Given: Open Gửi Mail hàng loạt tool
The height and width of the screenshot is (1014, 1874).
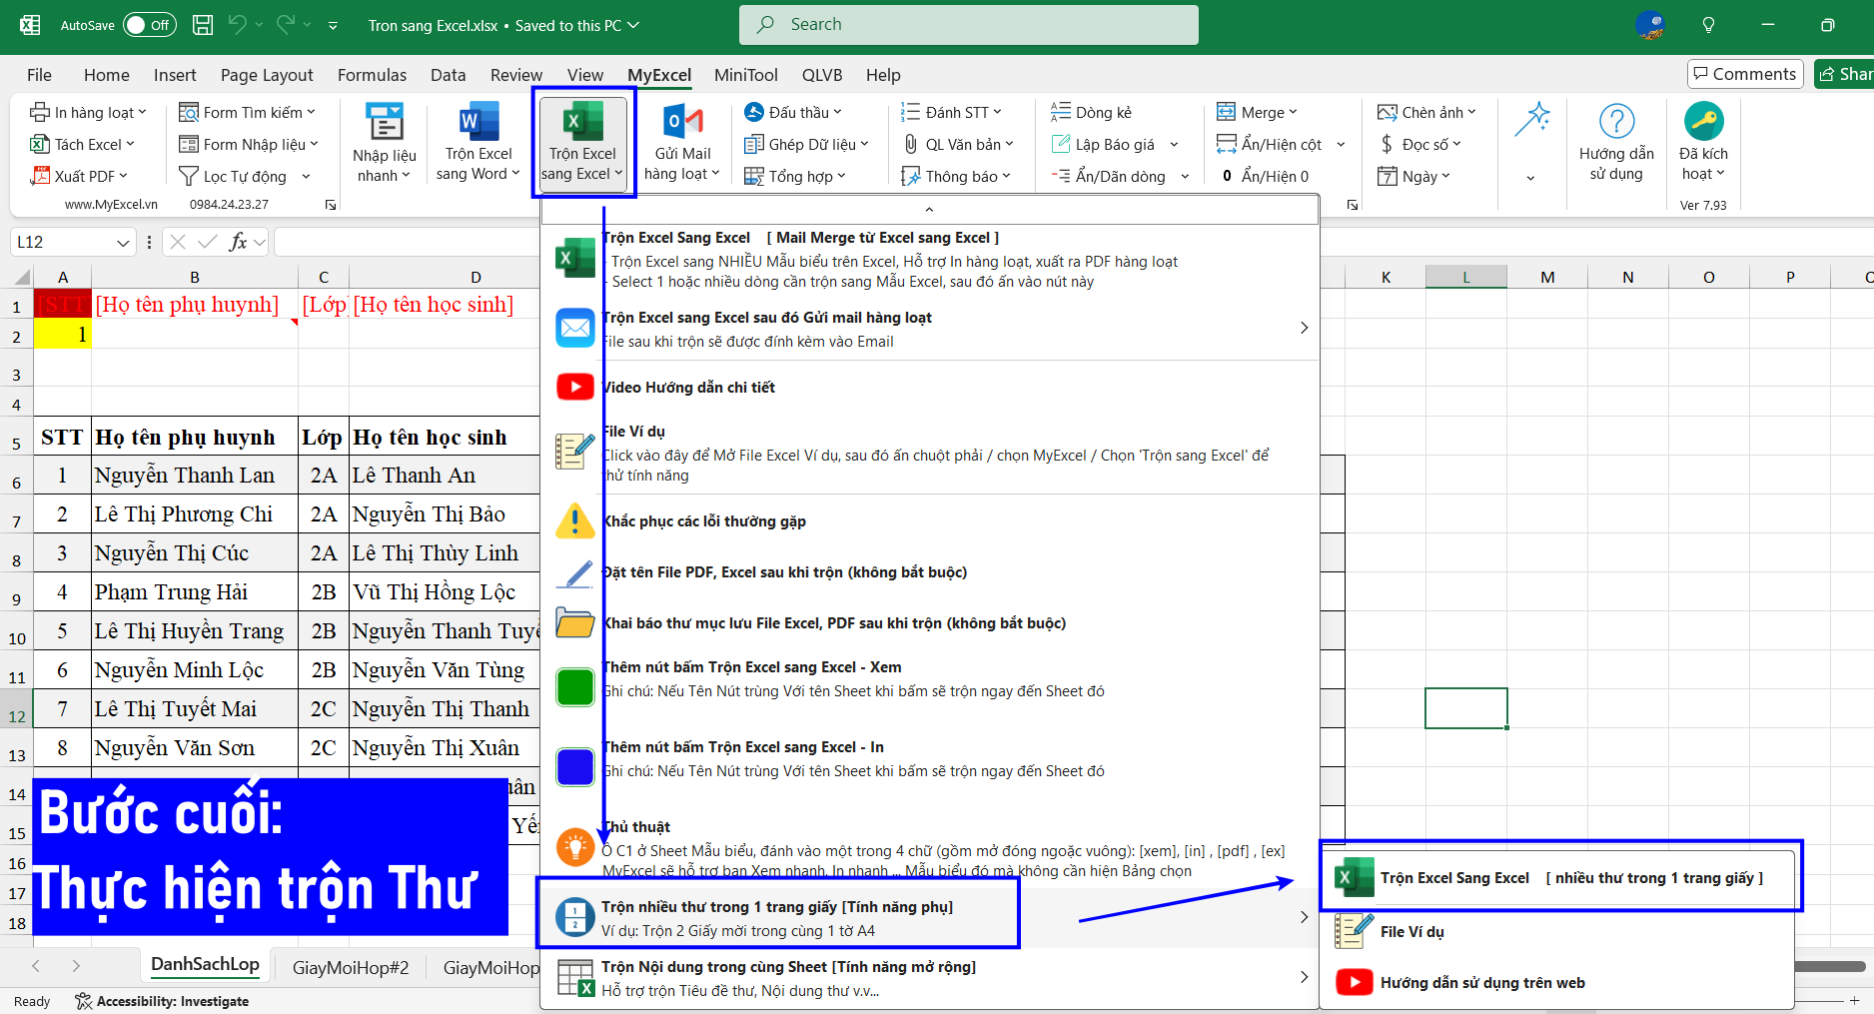Looking at the screenshot, I should pyautogui.click(x=682, y=123).
